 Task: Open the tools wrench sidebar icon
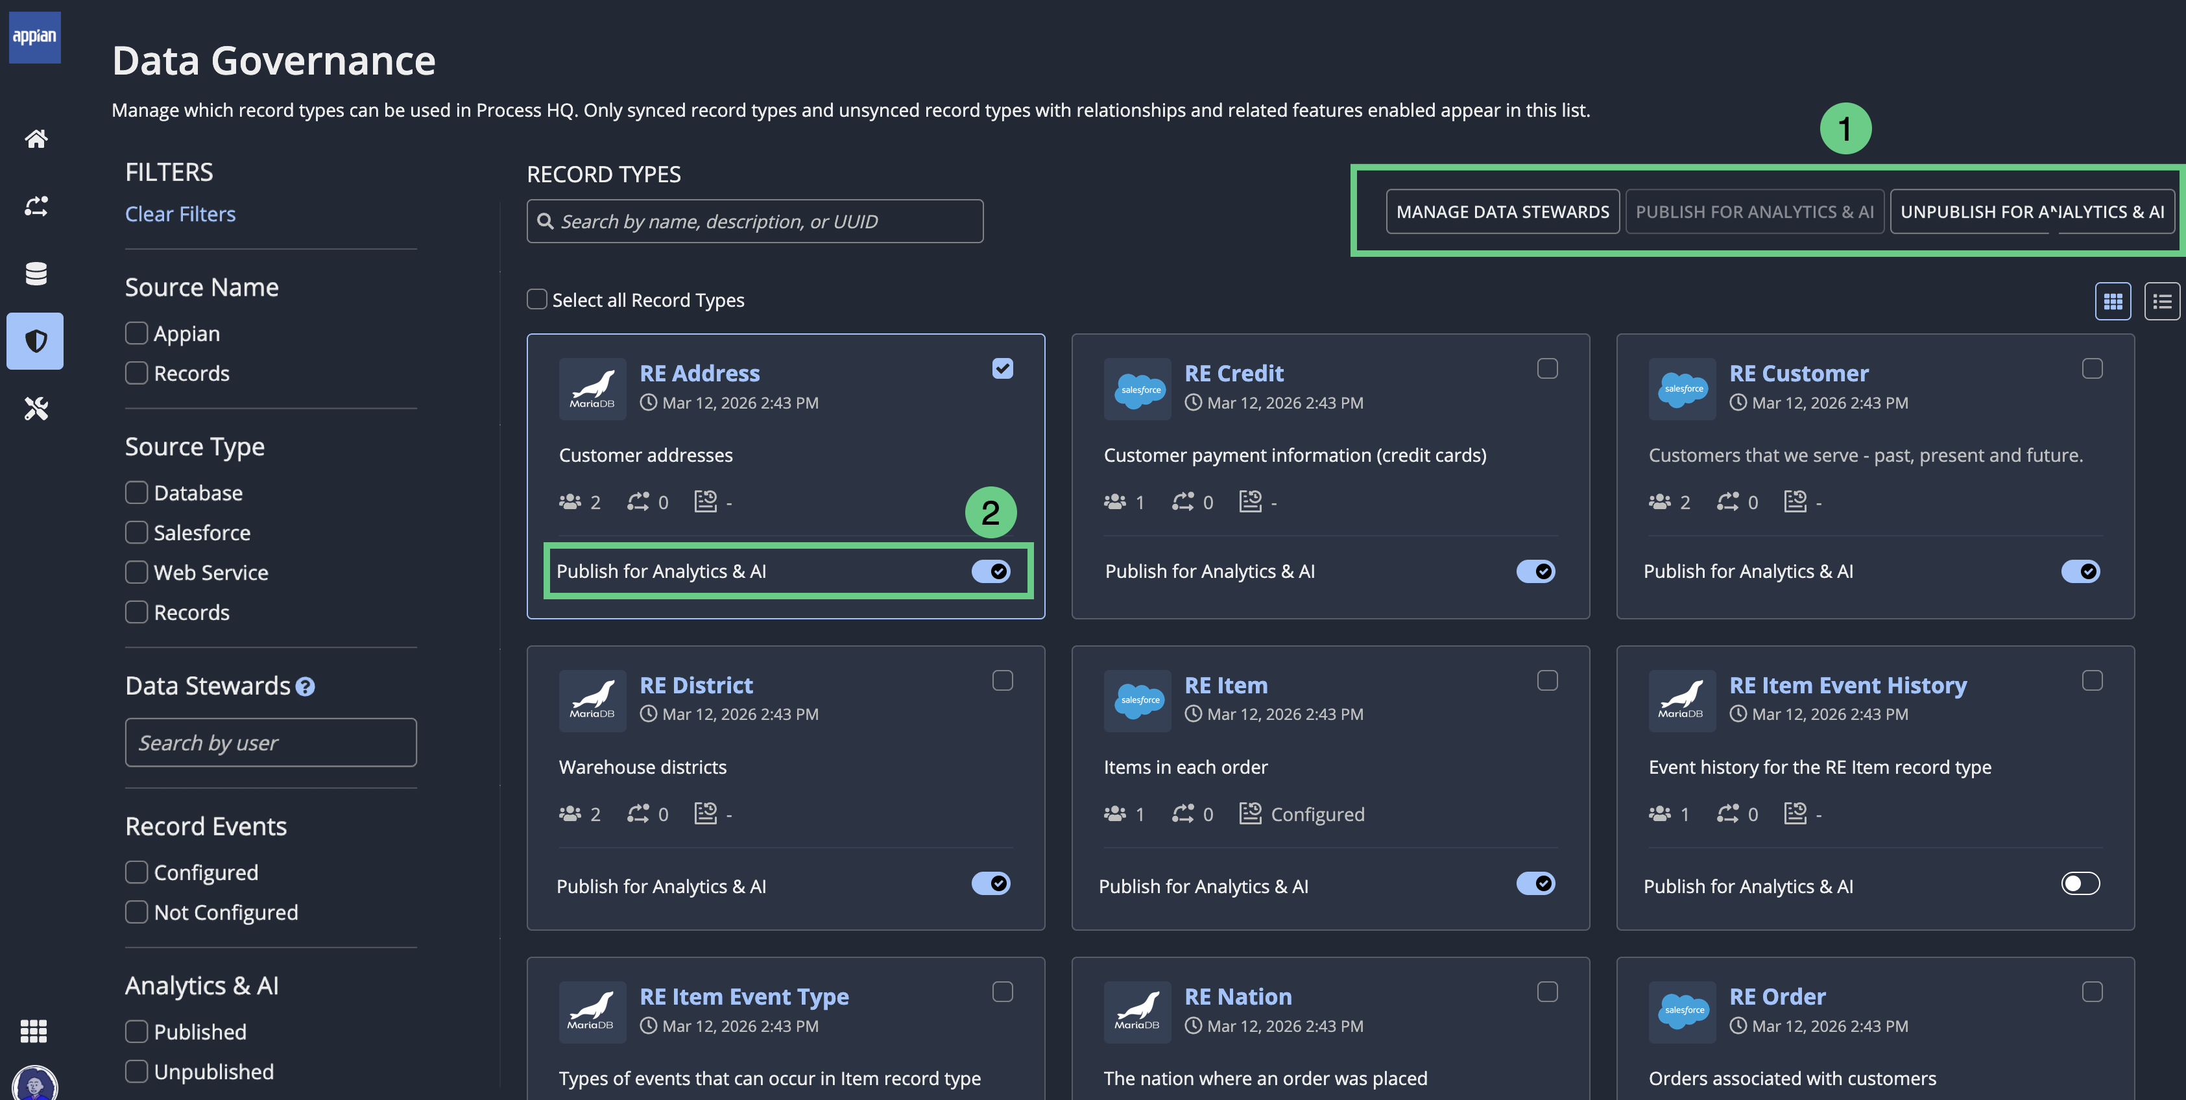point(36,408)
